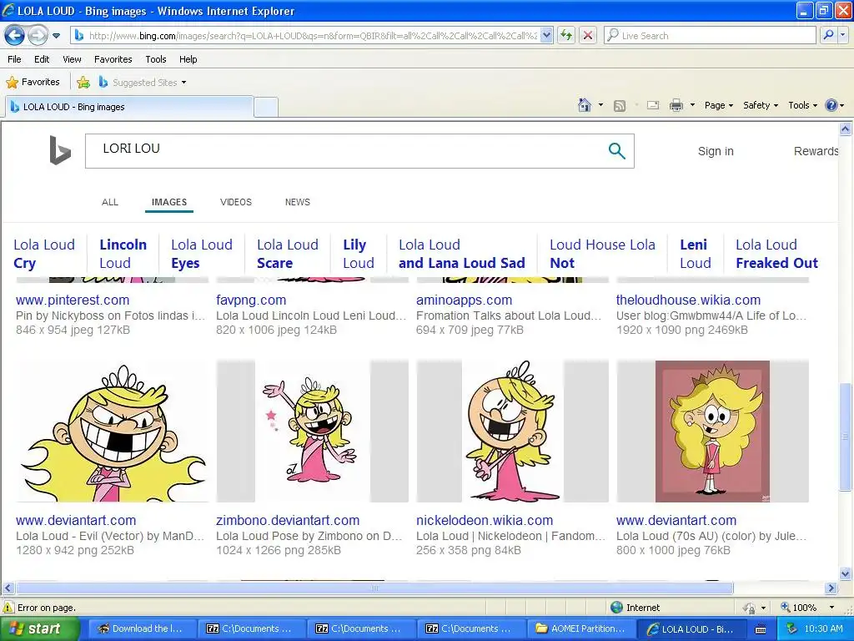This screenshot has height=641, width=854.
Task: Click the vertical scrollbar up arrow
Action: pyautogui.click(x=846, y=129)
